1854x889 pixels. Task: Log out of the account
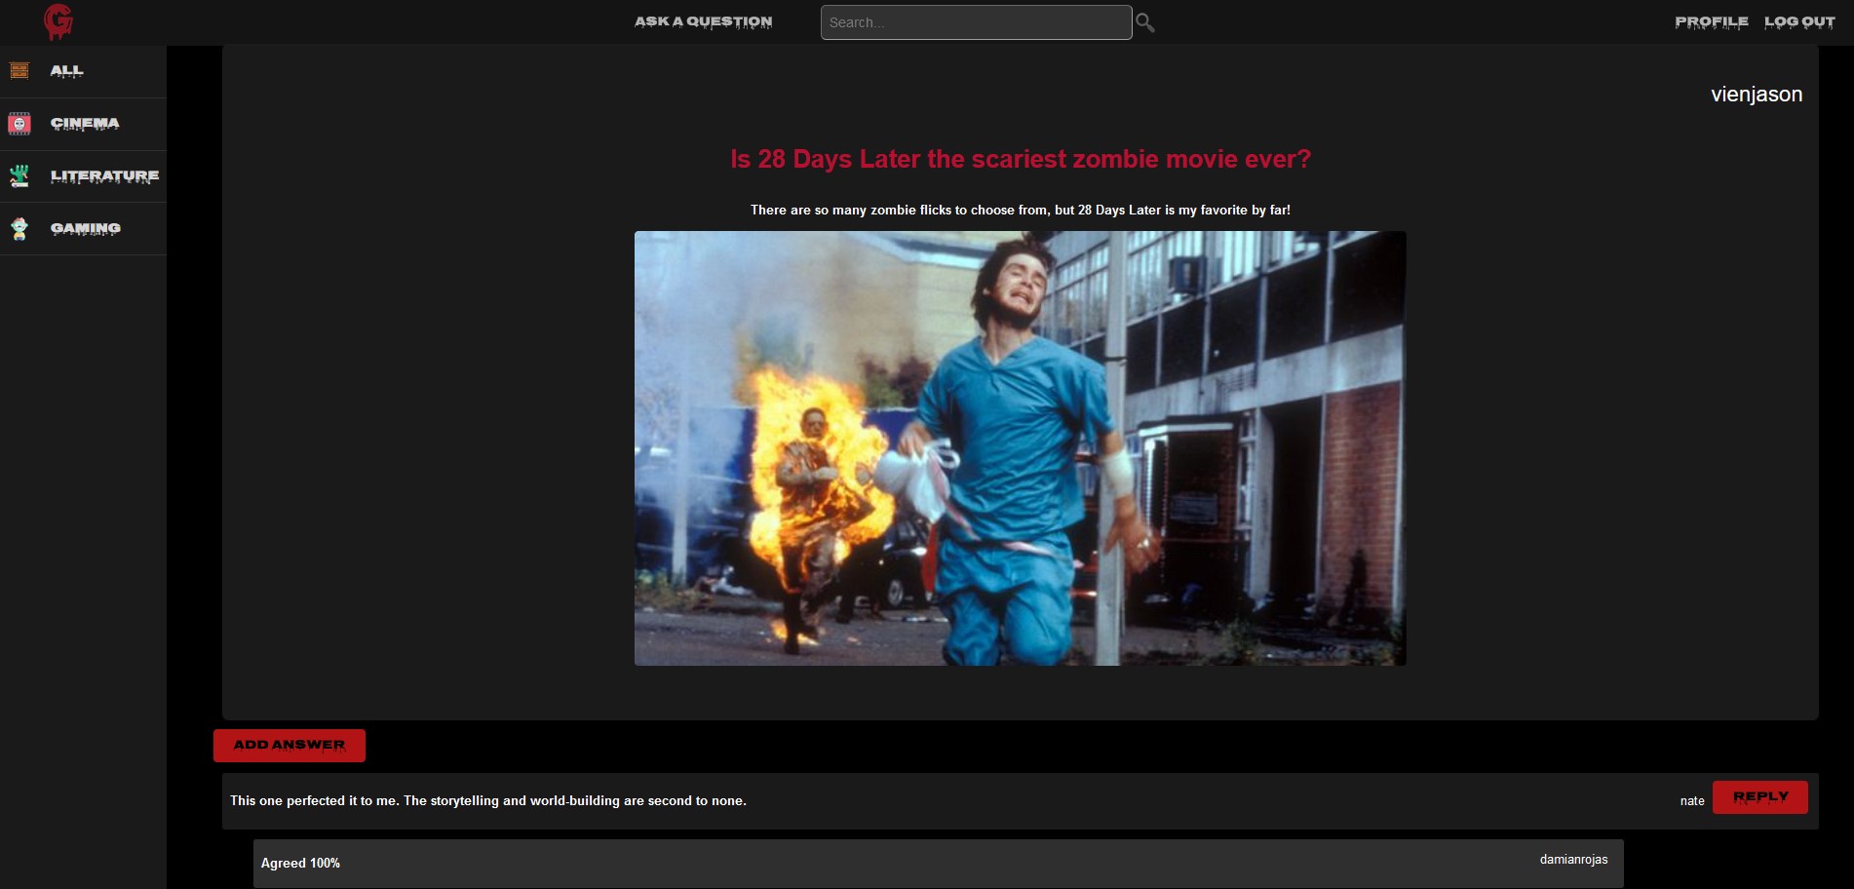[1799, 21]
